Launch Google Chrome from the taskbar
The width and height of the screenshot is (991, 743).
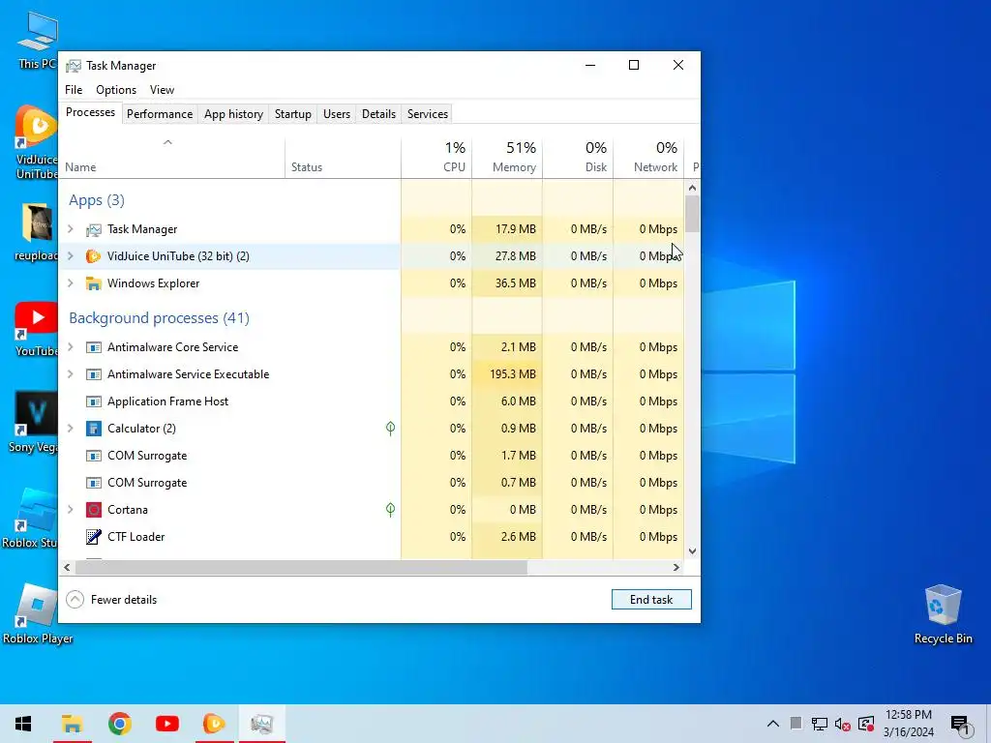tap(119, 724)
